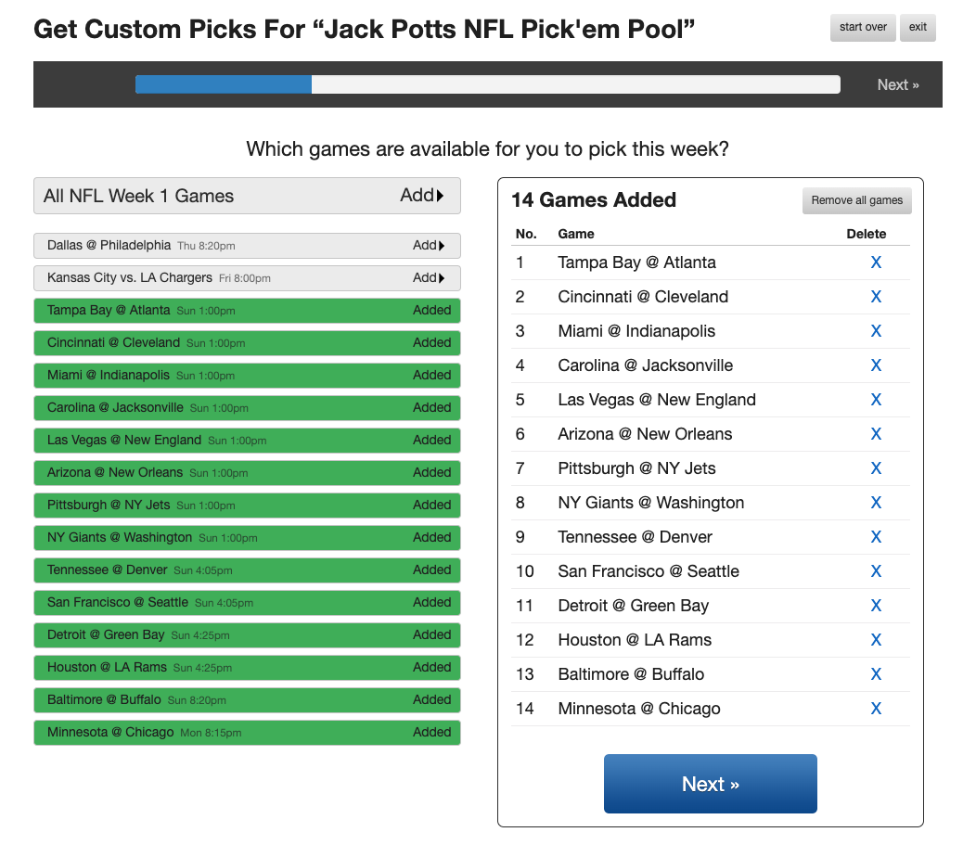Click the blue progress bar indicator
Screen dimensions: 976x845
click(x=223, y=84)
